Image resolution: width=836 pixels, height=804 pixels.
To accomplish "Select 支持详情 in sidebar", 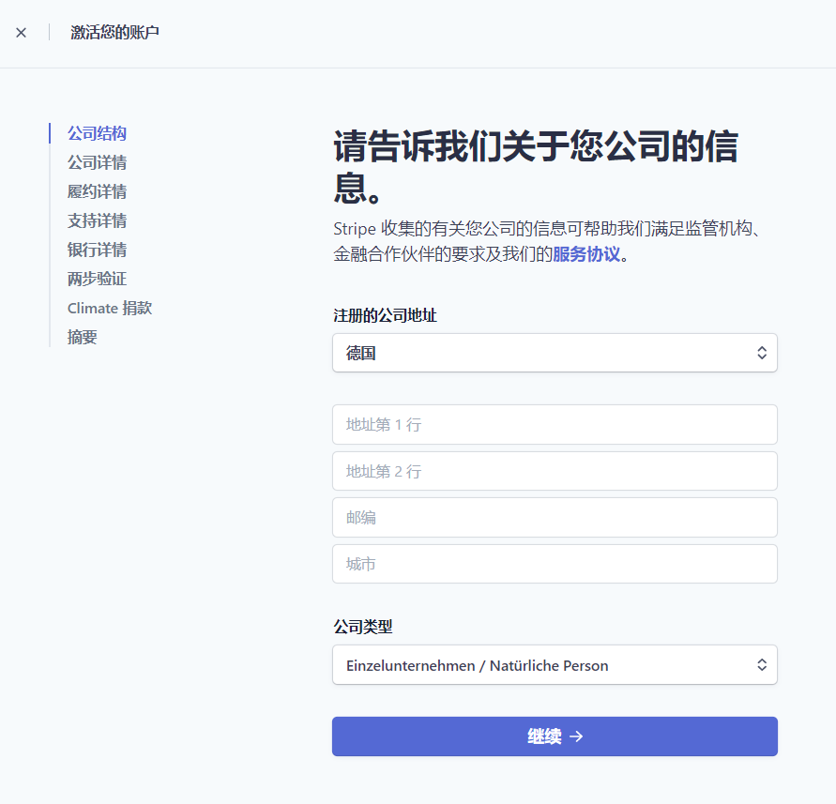I will click(x=97, y=220).
